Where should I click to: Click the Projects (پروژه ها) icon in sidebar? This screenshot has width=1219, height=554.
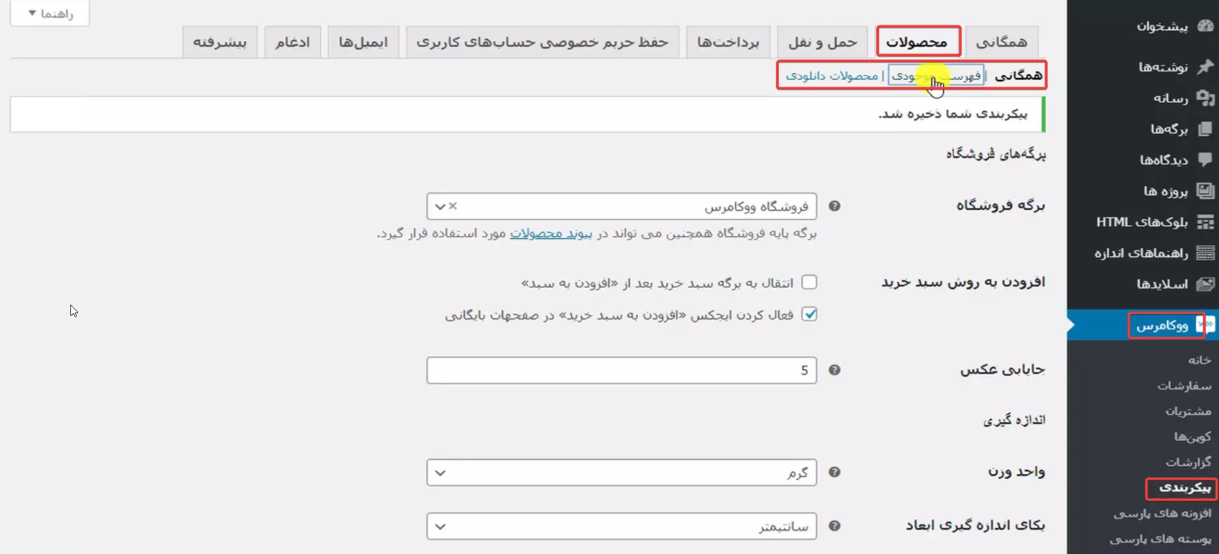click(x=1206, y=191)
